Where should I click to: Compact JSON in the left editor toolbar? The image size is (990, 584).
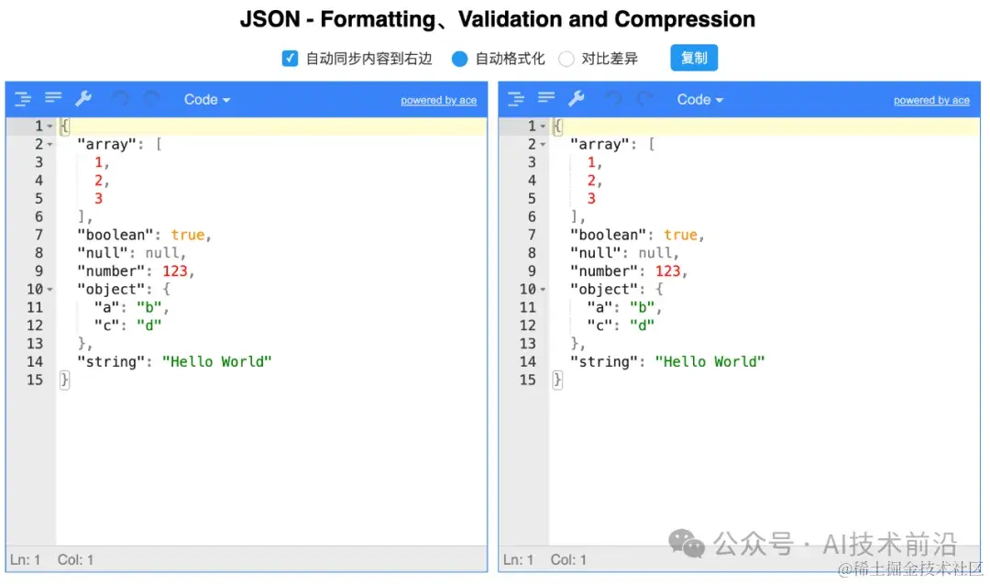53,98
